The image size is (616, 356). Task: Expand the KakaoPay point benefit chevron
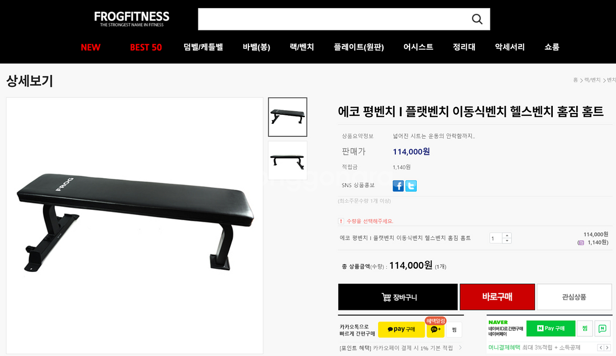coord(460,348)
